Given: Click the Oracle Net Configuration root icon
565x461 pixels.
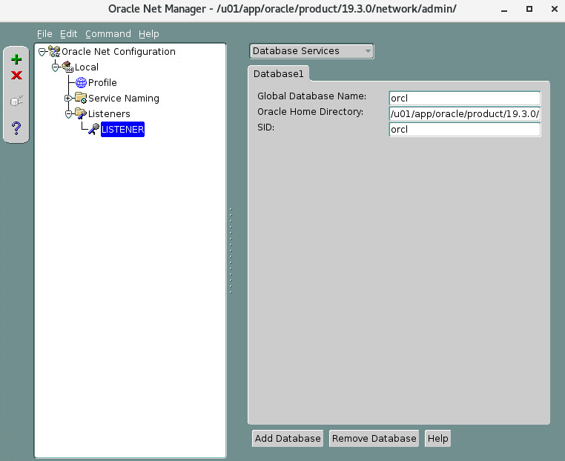Looking at the screenshot, I should pos(54,51).
